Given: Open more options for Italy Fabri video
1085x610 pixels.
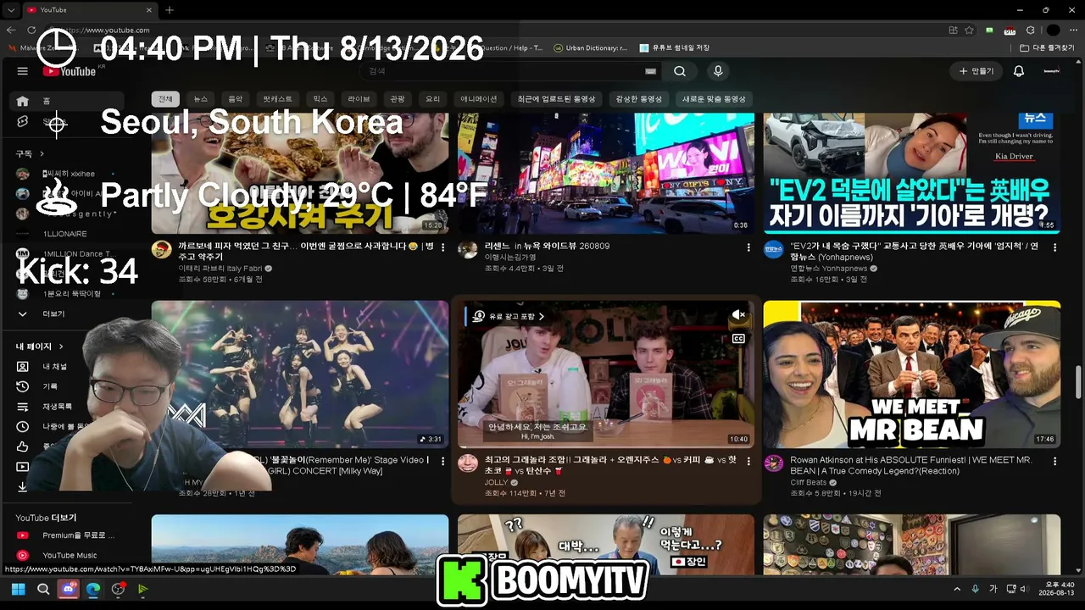Looking at the screenshot, I should tap(442, 247).
